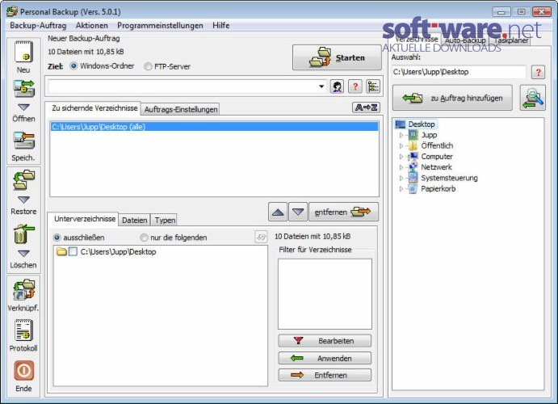The image size is (558, 404).
Task: Select the Netzwerk icon in tree
Action: (x=413, y=166)
